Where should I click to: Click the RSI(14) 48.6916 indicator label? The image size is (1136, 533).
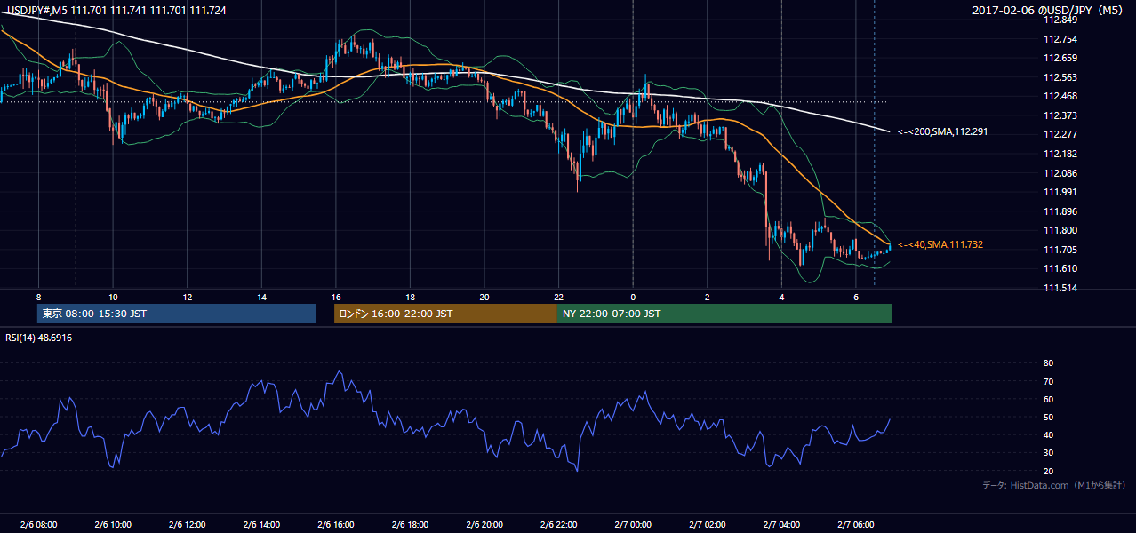[36, 338]
